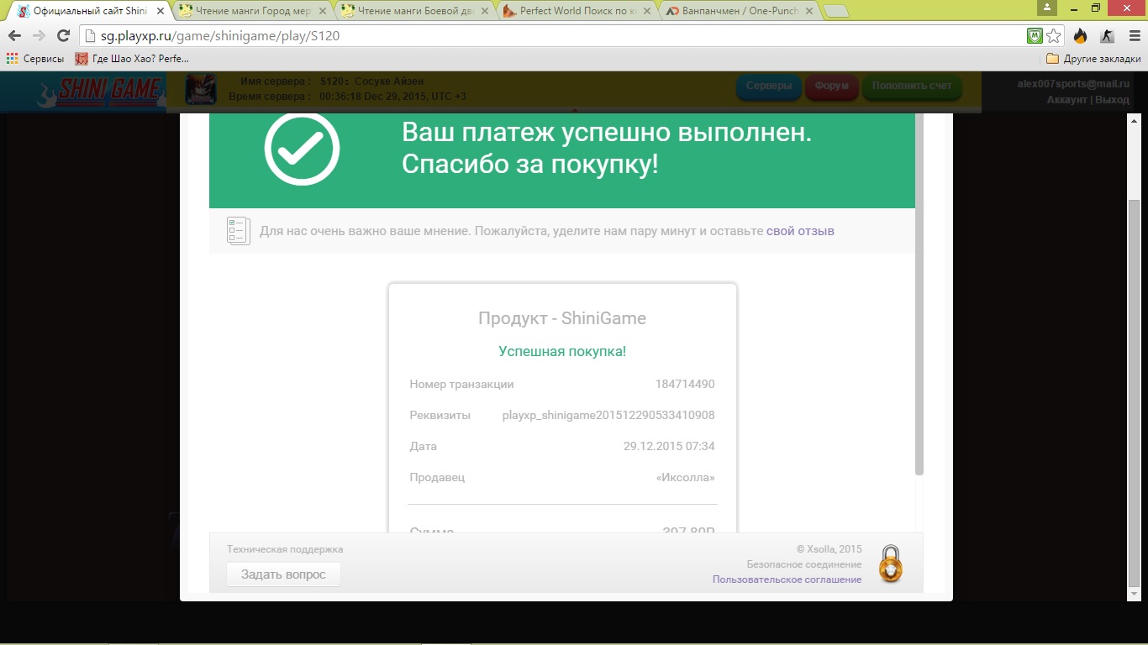Click the 'Ваш платеж успешно выполнен.' heading
This screenshot has width=1148, height=645.
[607, 133]
